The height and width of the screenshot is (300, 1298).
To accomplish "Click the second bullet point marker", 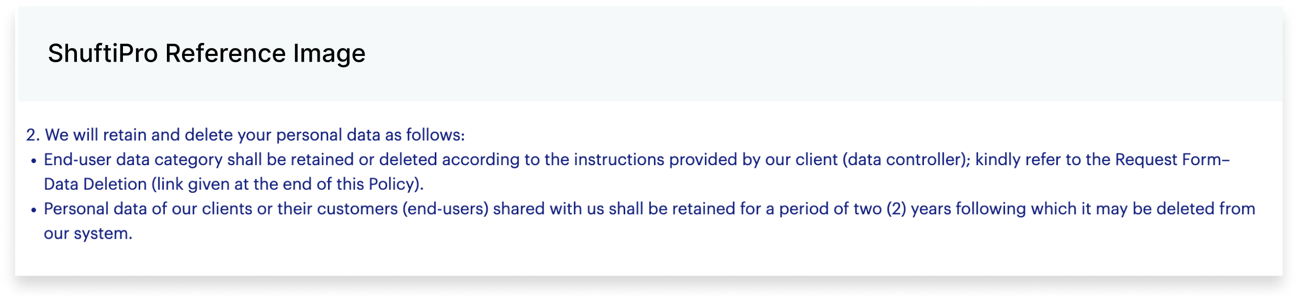I will click(33, 210).
